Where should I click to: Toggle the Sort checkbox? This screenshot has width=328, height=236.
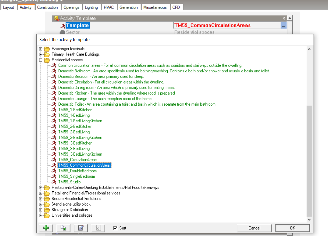115,228
